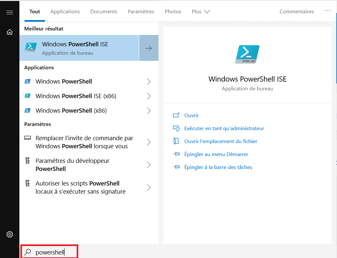Click the tools icon beside Autoriser les scripts
Viewport: 337px width, 258px height.
27,183
